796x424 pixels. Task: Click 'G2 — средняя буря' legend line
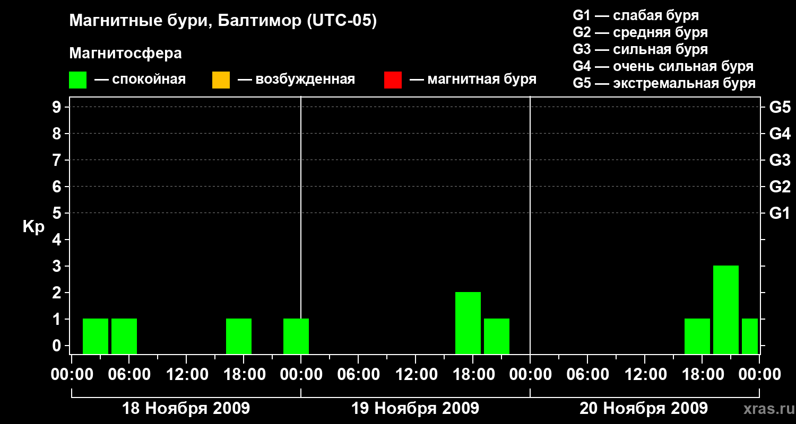click(x=640, y=32)
